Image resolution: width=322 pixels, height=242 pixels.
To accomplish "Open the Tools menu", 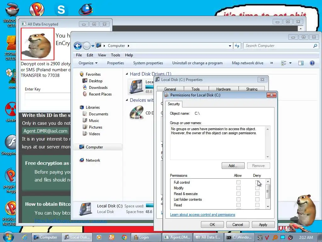I will click(x=115, y=55).
